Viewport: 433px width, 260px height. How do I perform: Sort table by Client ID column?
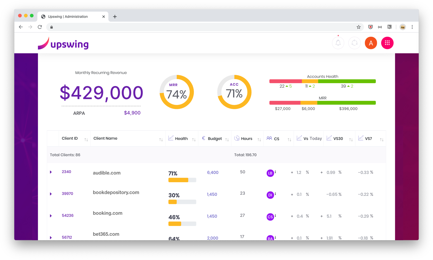86,140
